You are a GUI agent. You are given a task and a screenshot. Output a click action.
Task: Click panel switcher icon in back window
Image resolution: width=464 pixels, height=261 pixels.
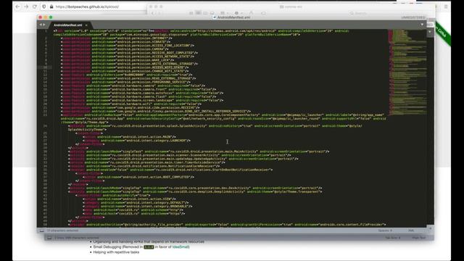point(49,238)
